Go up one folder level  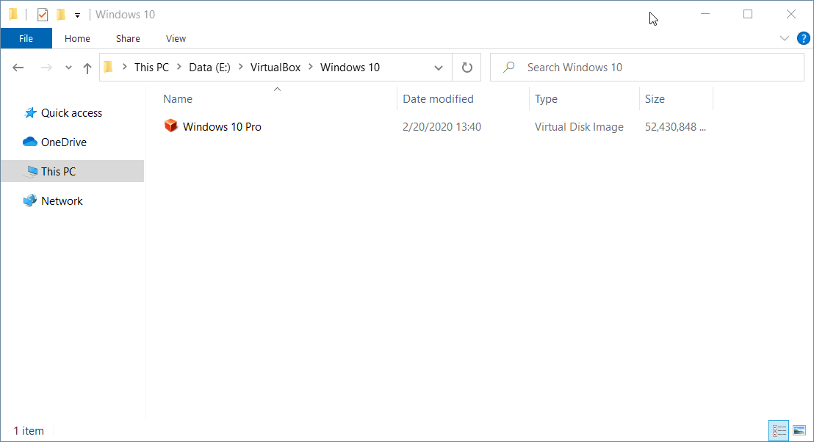(87, 68)
